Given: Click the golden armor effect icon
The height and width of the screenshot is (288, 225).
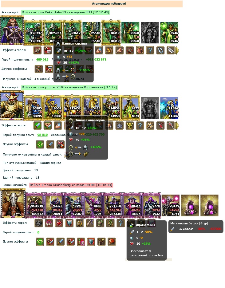Looking at the screenshot, I should point(129,126).
